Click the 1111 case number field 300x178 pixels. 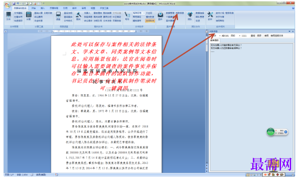[244, 36]
